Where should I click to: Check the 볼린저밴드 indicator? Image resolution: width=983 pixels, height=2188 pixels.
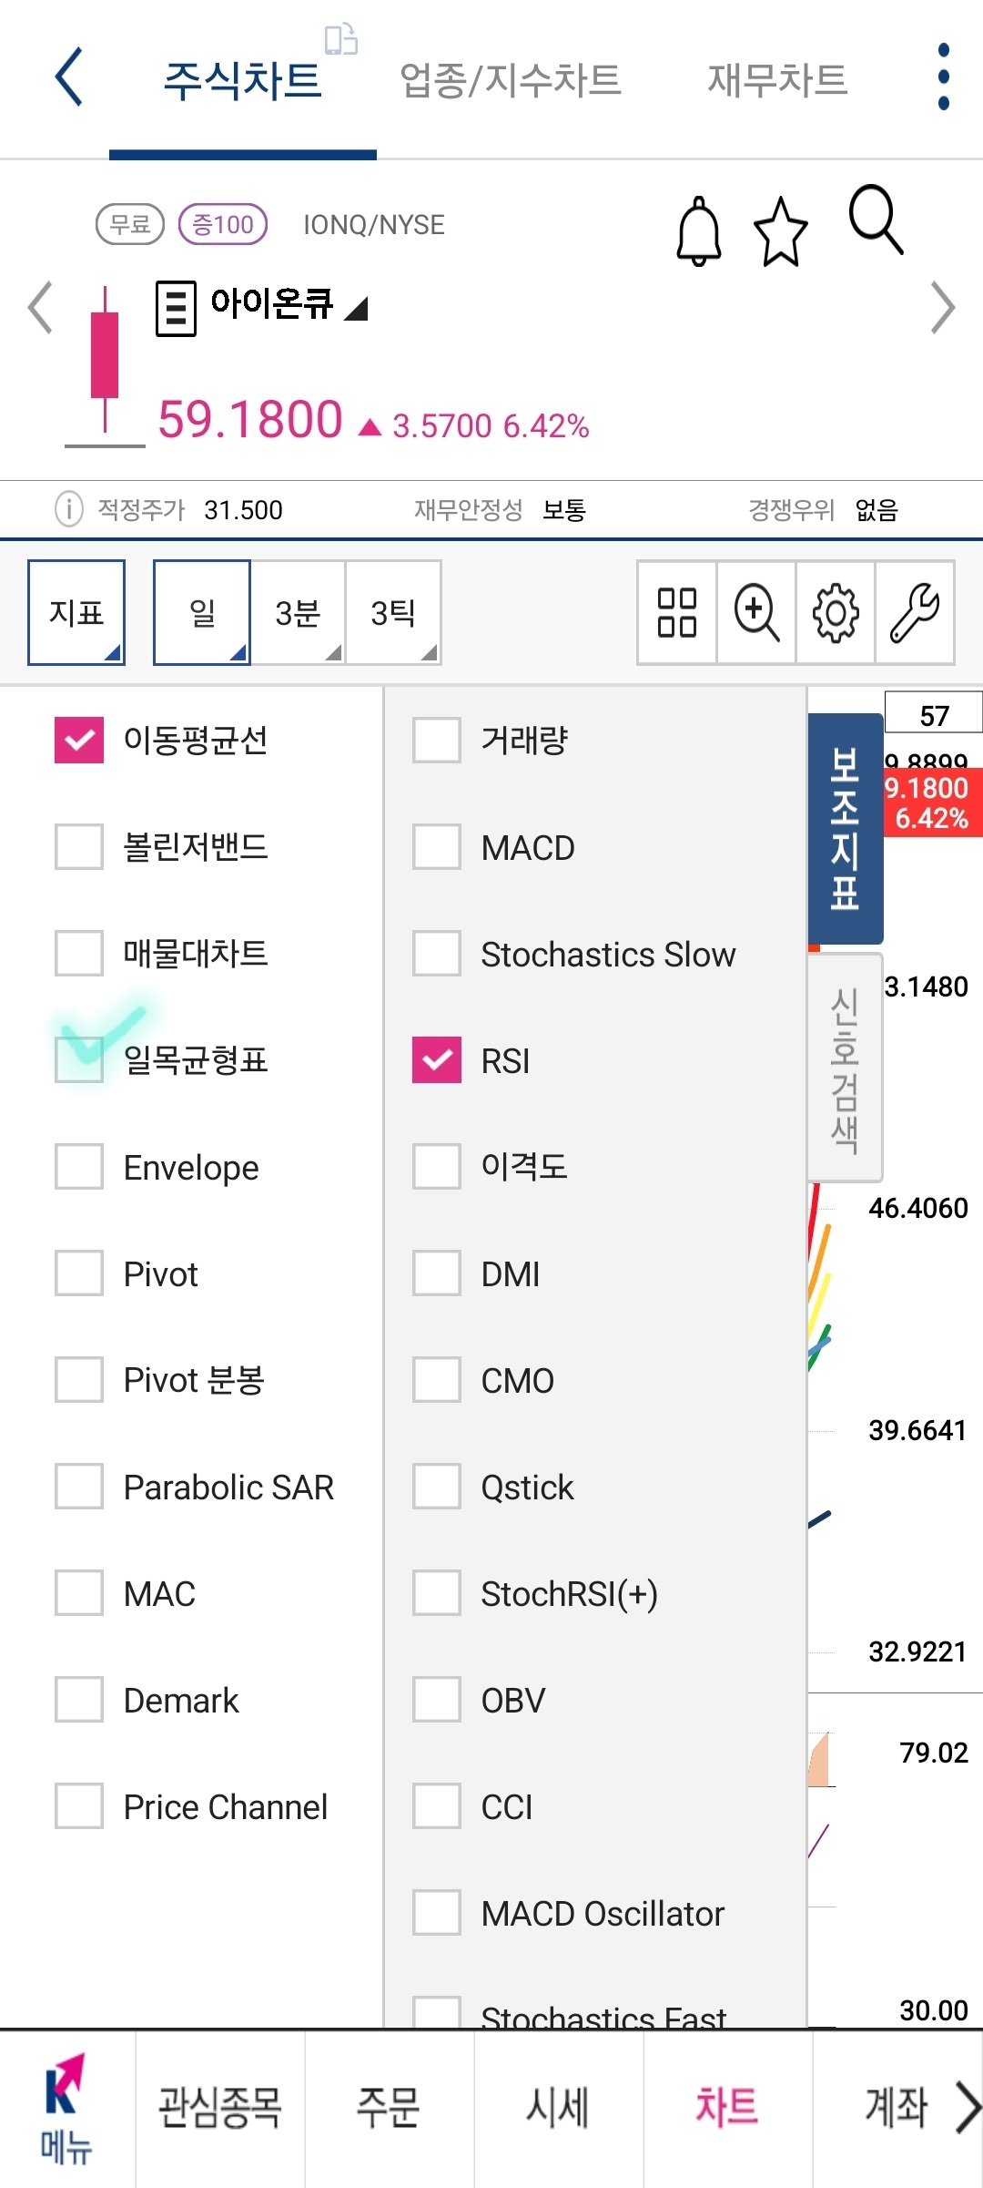77,847
